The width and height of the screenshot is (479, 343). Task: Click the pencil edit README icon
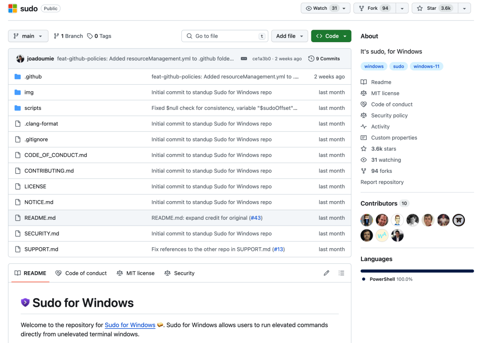pos(326,273)
